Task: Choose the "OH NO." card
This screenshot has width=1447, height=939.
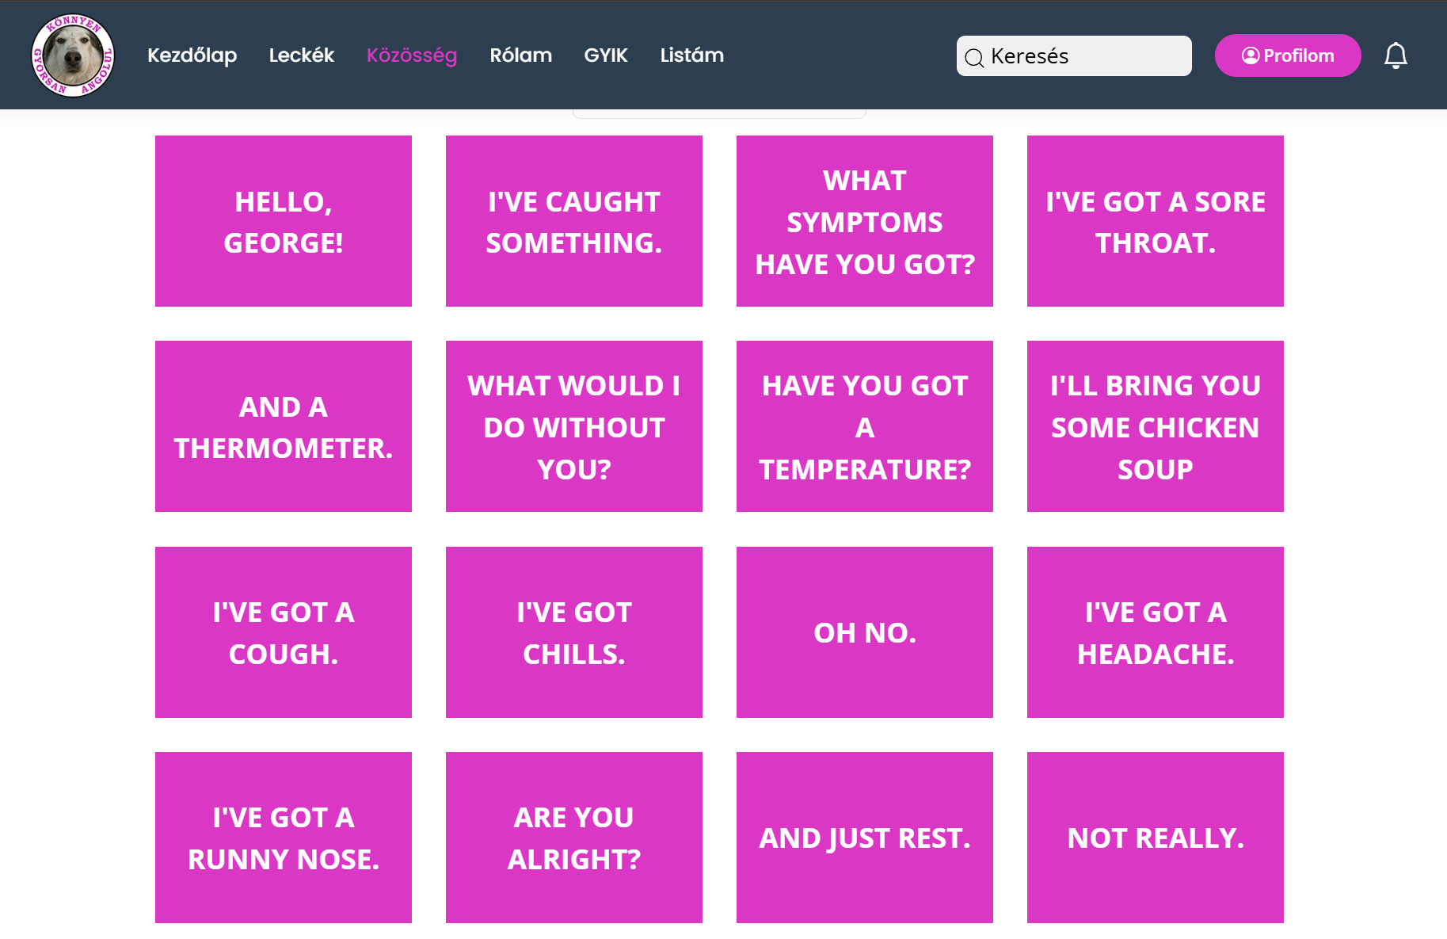Action: click(x=864, y=632)
